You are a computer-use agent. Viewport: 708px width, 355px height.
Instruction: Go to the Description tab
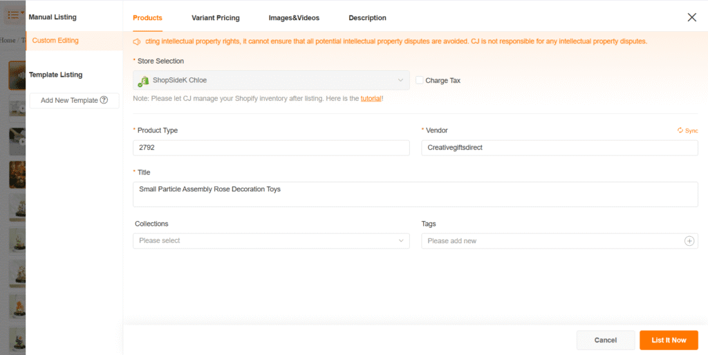click(x=367, y=18)
